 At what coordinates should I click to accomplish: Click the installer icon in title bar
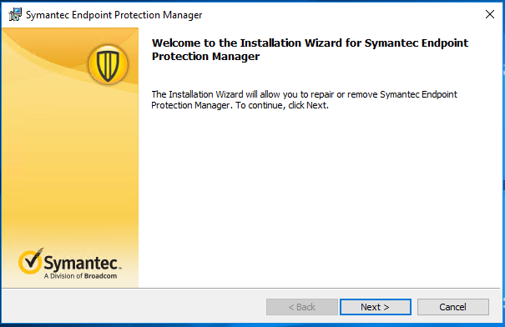[15, 14]
